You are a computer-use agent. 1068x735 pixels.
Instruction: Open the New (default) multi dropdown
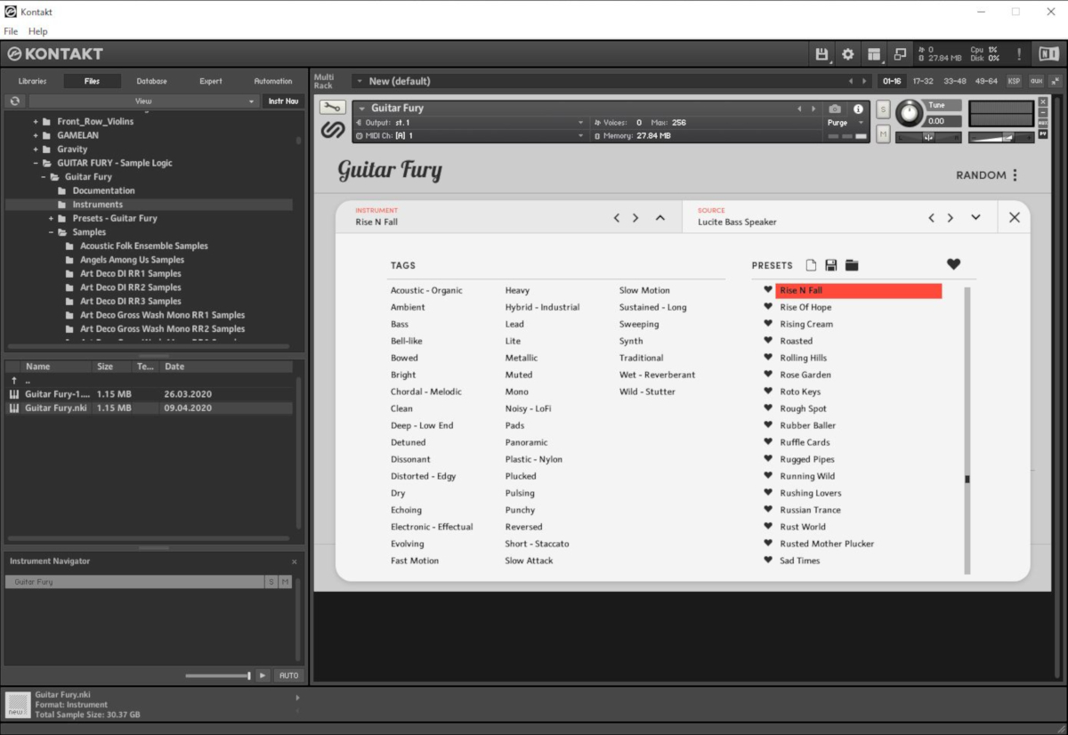(612, 81)
